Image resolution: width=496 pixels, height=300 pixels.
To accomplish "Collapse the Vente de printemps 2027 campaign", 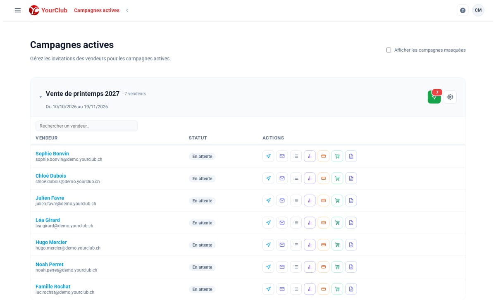I will pyautogui.click(x=41, y=97).
